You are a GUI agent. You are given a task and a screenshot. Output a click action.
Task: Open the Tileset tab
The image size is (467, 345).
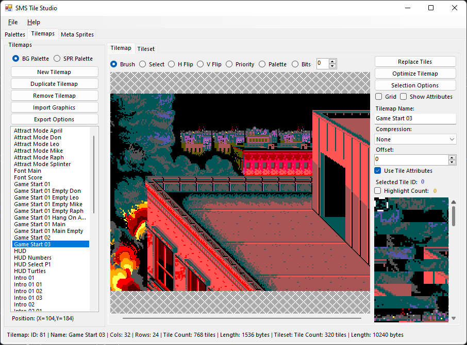(x=146, y=49)
